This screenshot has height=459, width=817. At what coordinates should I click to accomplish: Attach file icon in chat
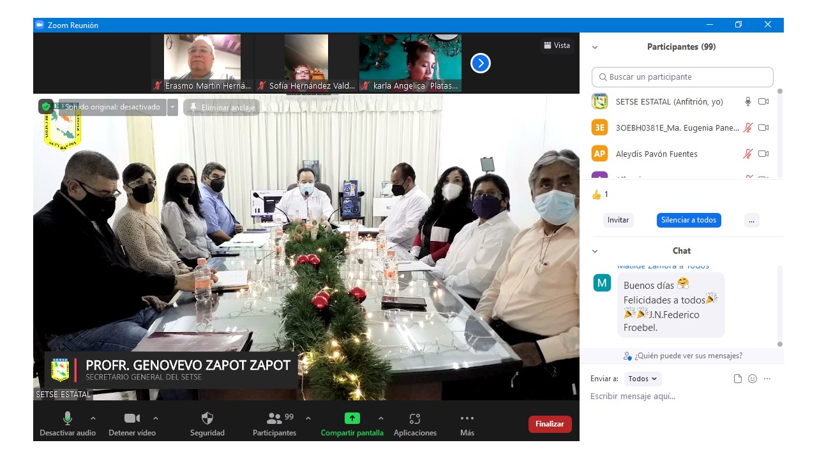[x=738, y=379]
